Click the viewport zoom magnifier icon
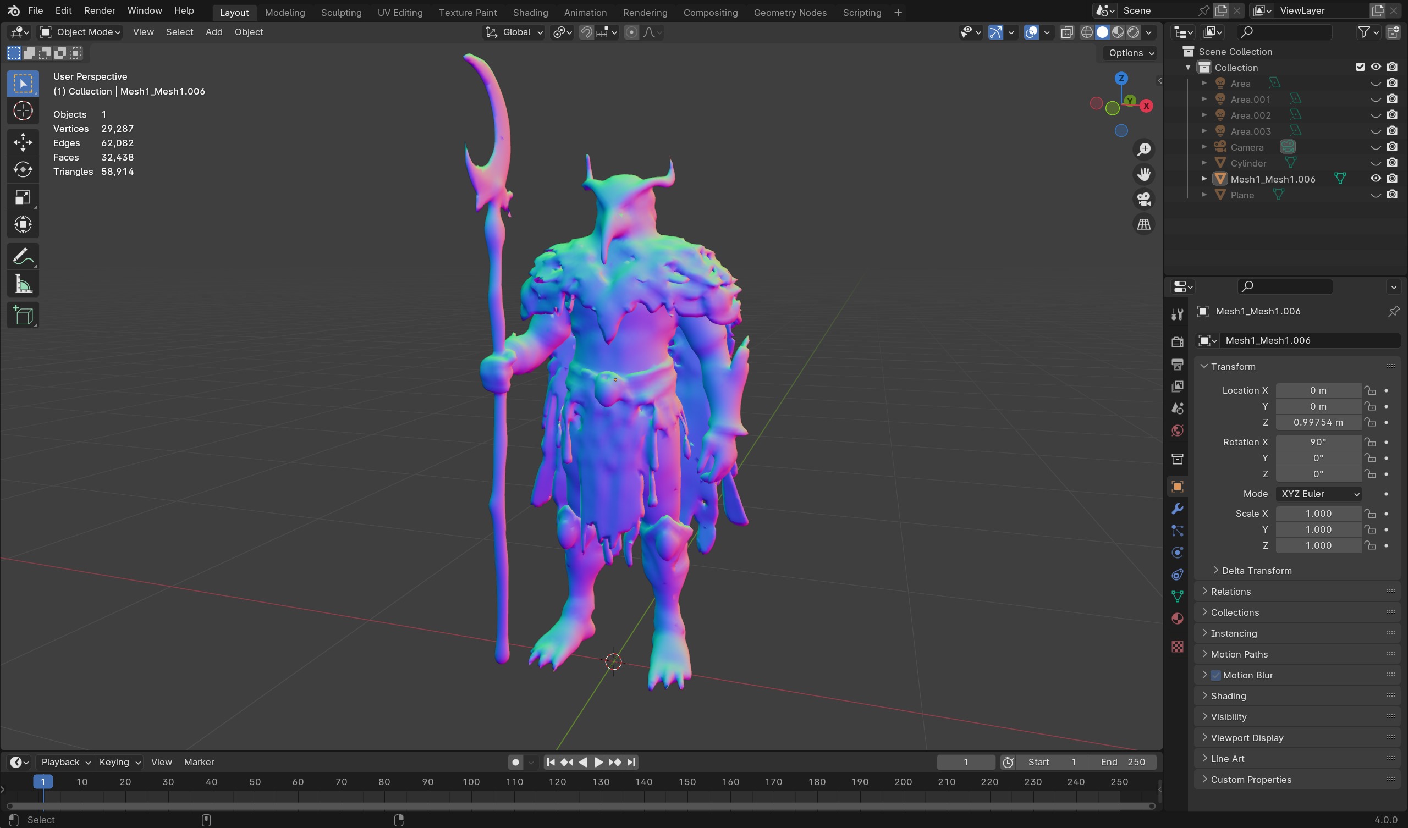Screen dimensions: 1408x828 click(1143, 149)
